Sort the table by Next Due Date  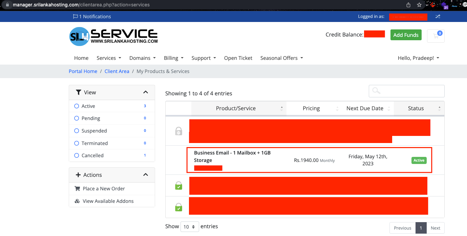tap(365, 108)
